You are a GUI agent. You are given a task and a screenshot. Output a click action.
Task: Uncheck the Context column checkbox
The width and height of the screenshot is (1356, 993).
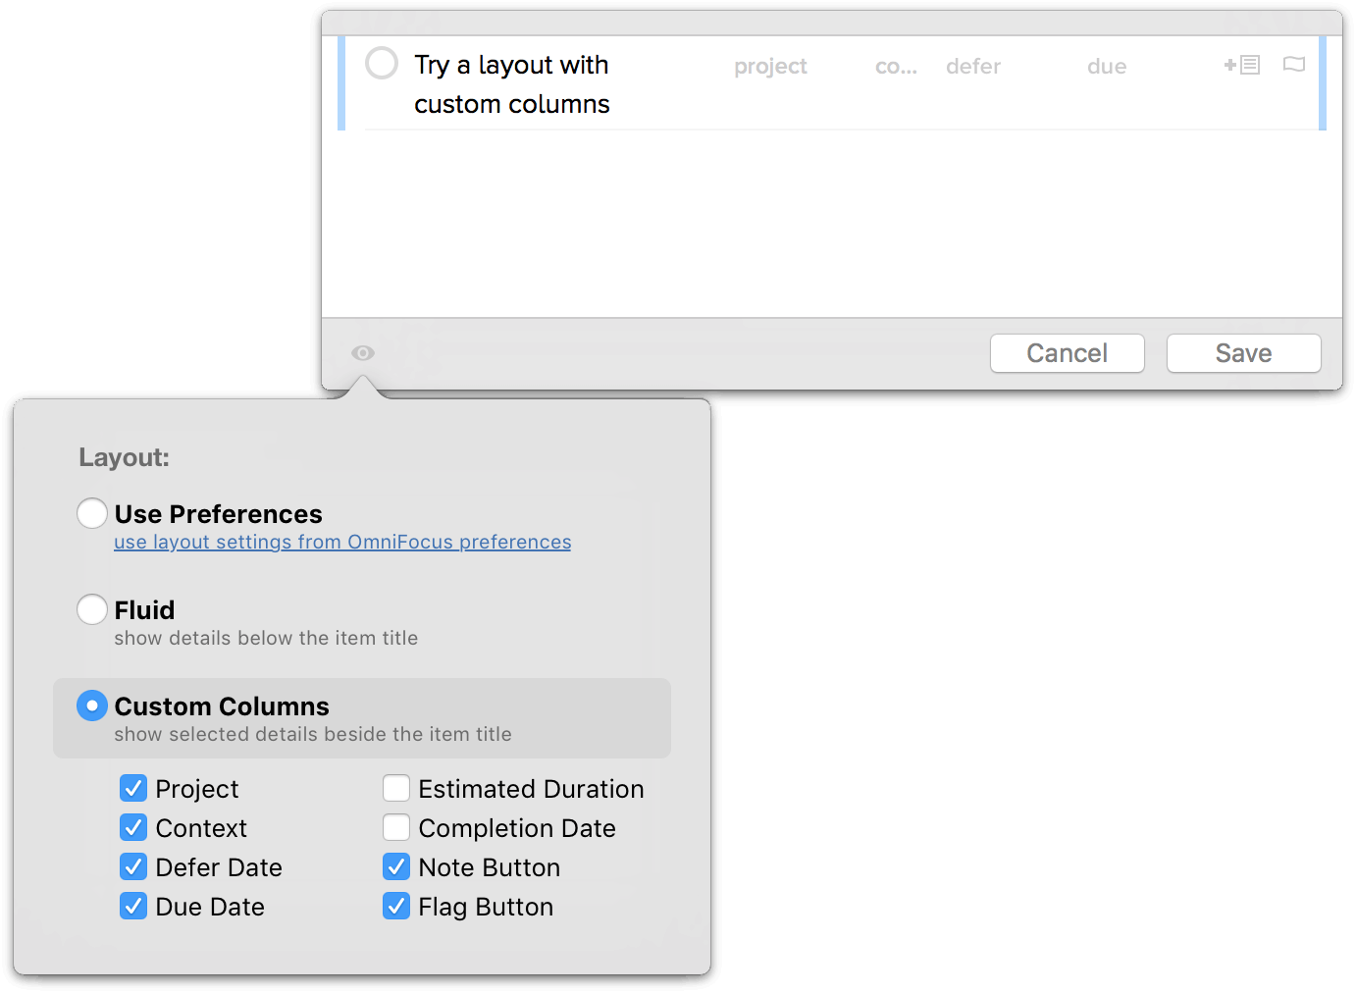tap(133, 827)
